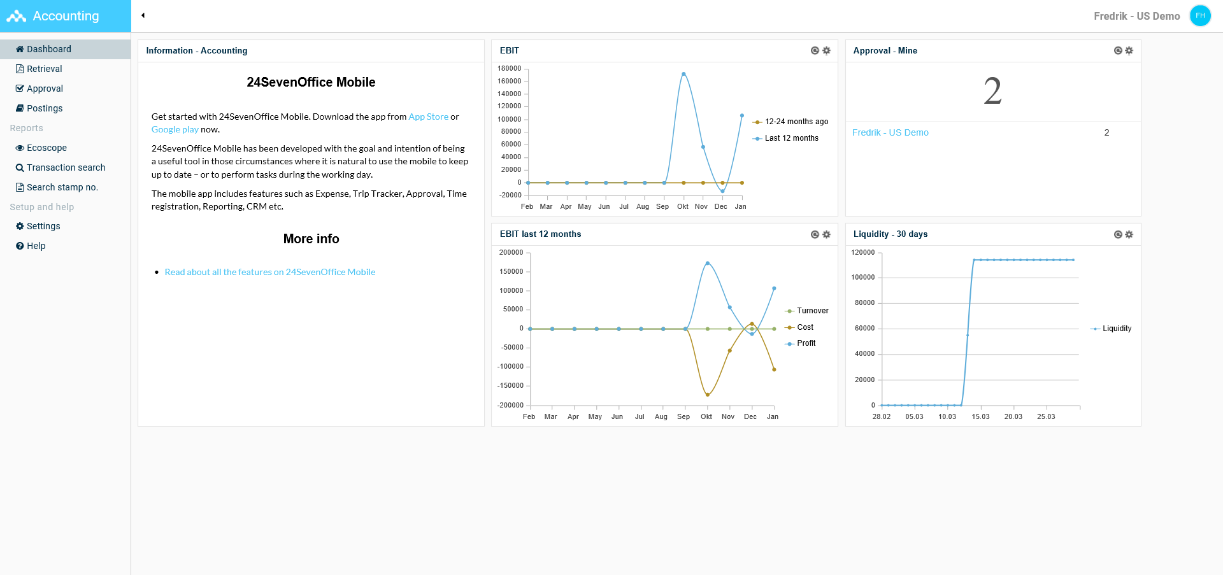The height and width of the screenshot is (575, 1223).
Task: Click the Liquidity - 30 days title
Action: click(890, 234)
